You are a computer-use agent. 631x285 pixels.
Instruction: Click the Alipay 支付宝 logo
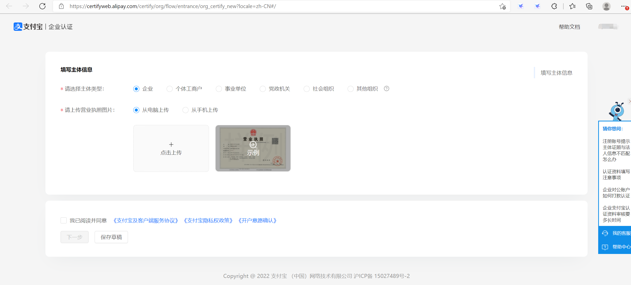(28, 26)
